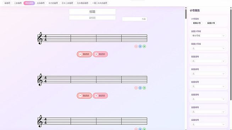Viewport: 232px width, 130px height.
Task: Open the 后置拍号 dropdown
Action: click(208, 125)
